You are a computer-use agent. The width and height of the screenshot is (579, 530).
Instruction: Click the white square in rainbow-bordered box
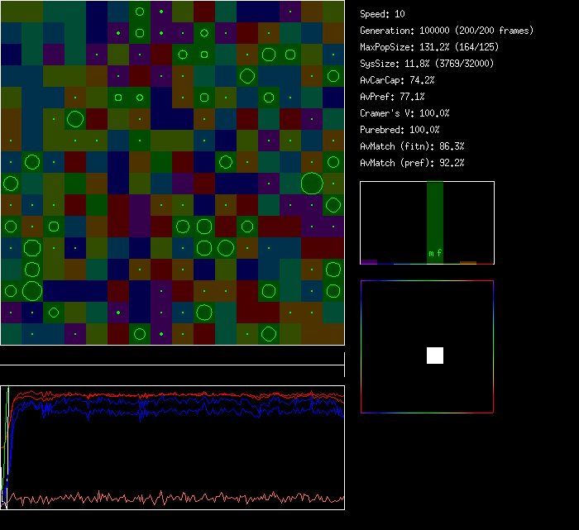click(435, 356)
